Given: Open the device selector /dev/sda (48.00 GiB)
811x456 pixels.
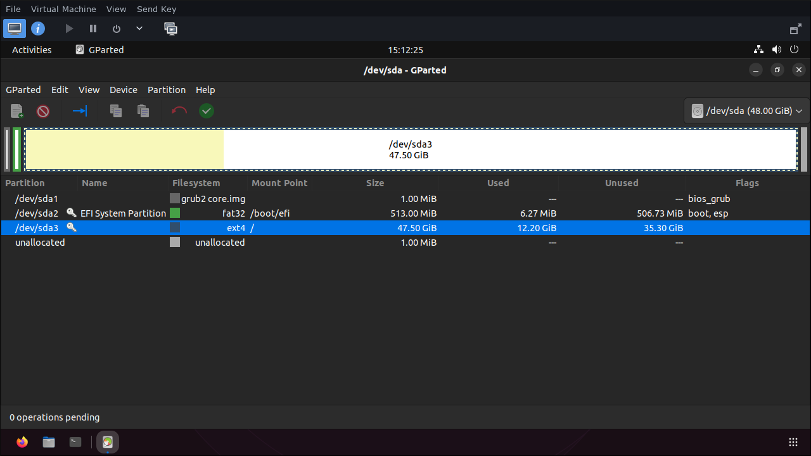Looking at the screenshot, I should click(747, 111).
